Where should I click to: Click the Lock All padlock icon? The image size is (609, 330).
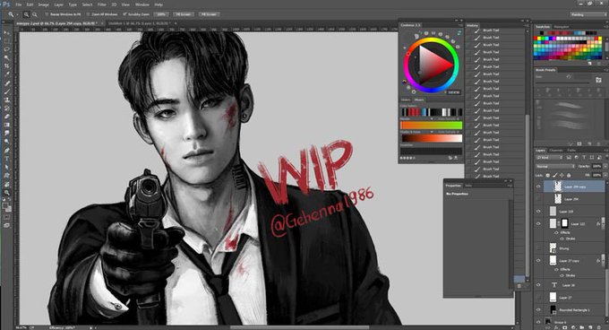point(569,175)
